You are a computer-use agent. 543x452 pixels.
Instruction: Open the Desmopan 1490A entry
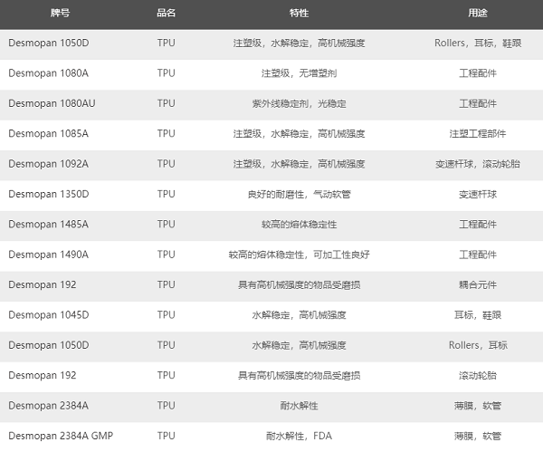[x=48, y=255]
